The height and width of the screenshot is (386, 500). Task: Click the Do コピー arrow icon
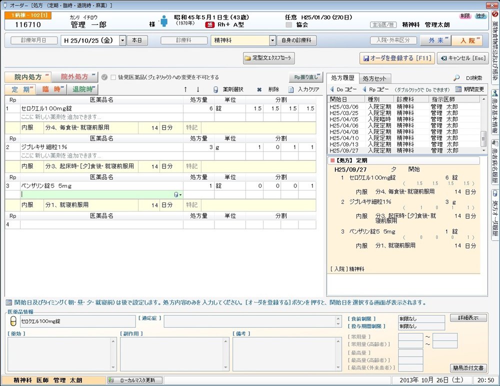331,89
